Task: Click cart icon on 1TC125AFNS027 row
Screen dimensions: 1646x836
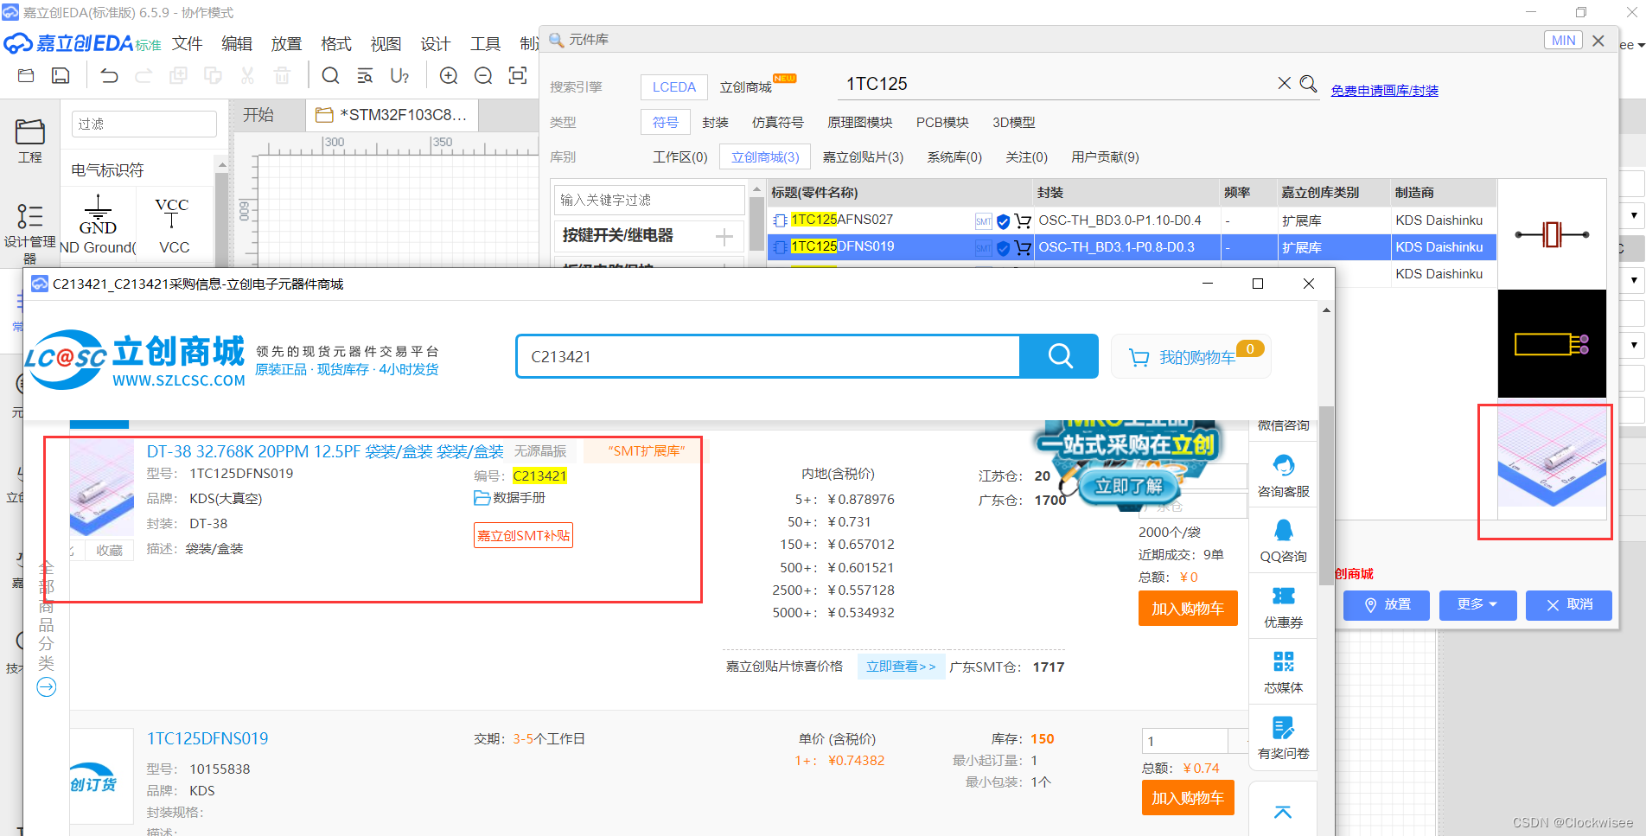Action: [1023, 221]
